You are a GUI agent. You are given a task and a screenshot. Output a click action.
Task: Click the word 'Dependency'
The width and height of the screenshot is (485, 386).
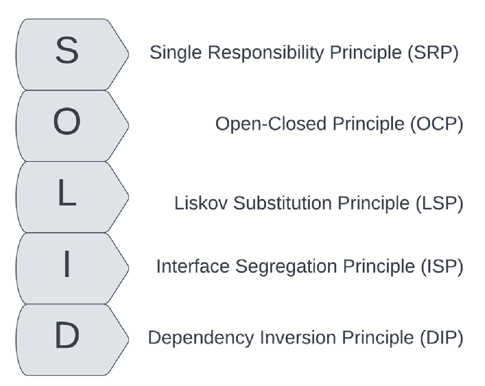201,338
